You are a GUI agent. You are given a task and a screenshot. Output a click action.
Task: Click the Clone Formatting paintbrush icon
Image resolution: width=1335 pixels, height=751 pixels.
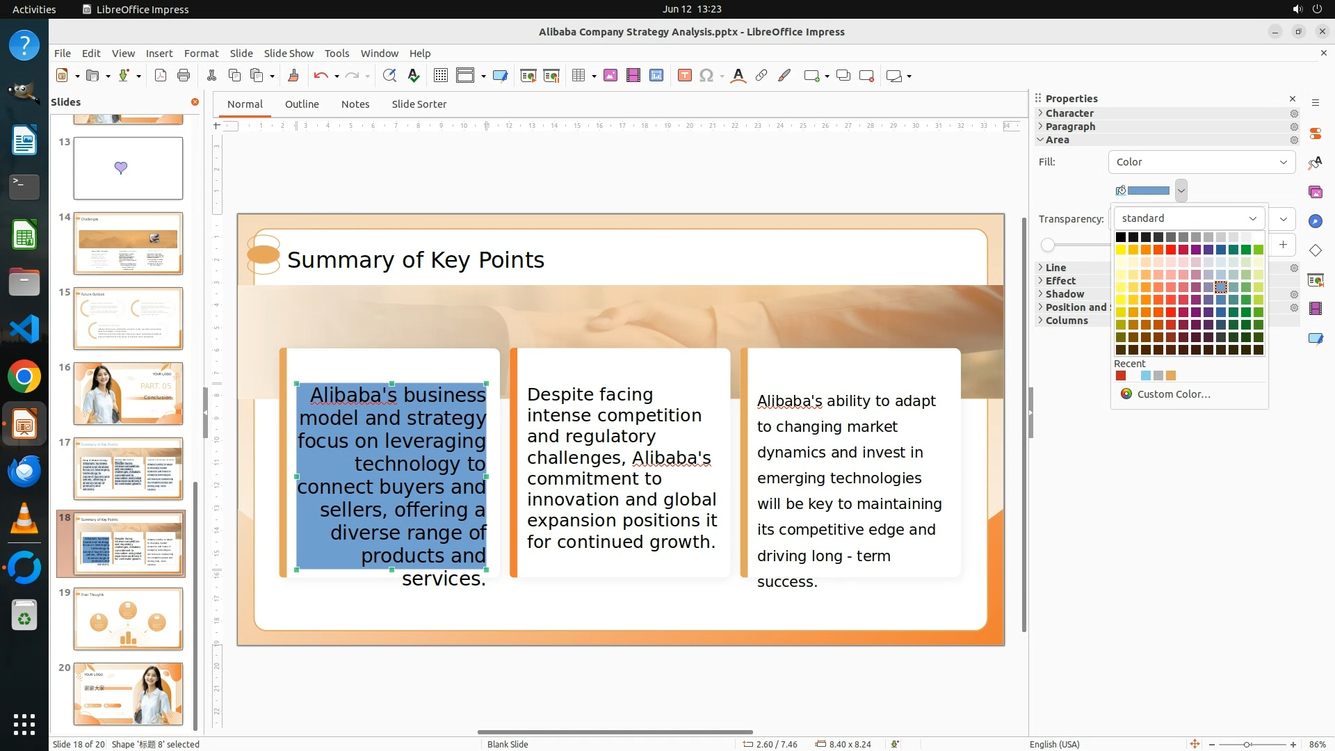pos(293,76)
